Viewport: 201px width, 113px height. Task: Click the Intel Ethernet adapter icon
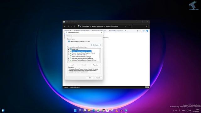point(69,41)
